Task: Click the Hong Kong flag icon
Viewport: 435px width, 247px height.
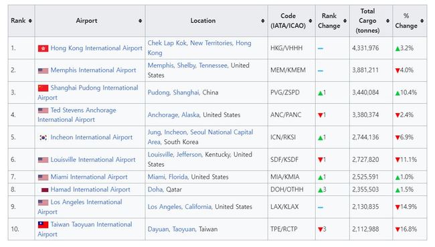Action: (43, 49)
